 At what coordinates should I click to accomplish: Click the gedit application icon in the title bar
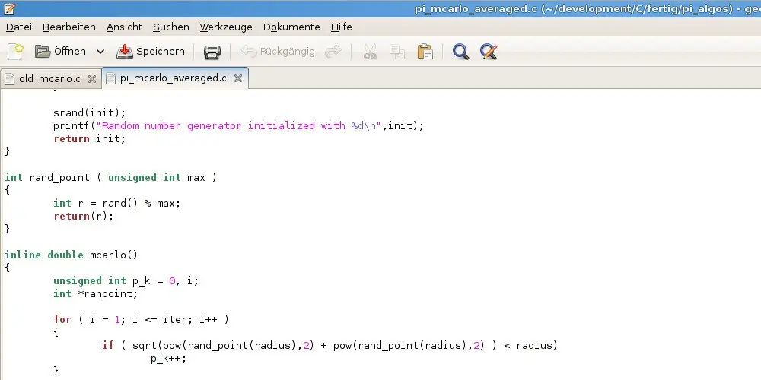click(9, 8)
